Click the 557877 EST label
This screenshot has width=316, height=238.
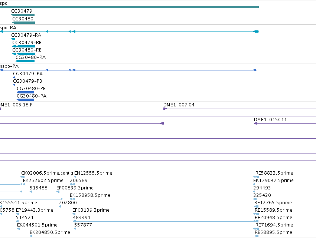83,225
